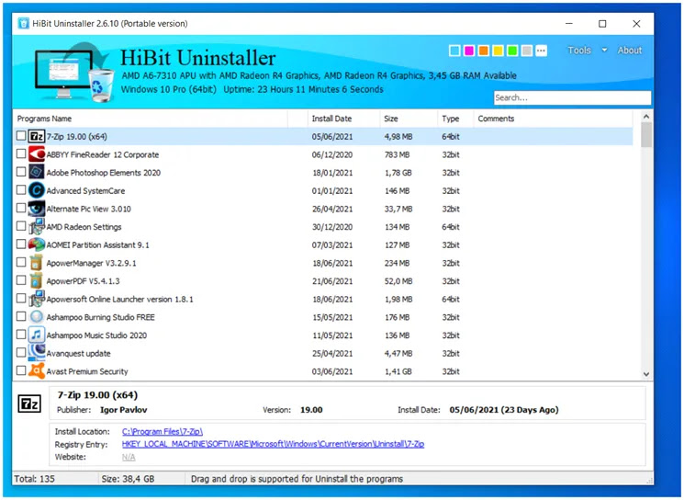Select the AMD Radeon Settings checkbox
This screenshot has height=500, width=684.
coord(21,226)
